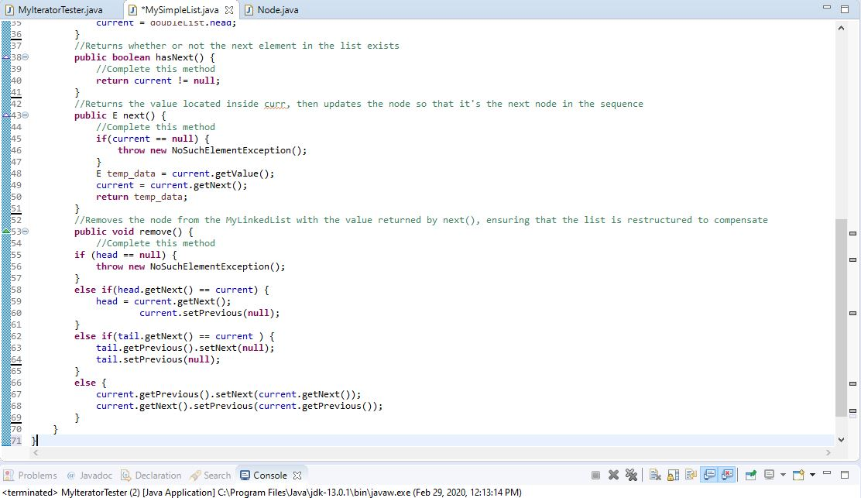861x498 pixels.
Task: Click the green implements marker beside line 53
Action: coord(6,231)
